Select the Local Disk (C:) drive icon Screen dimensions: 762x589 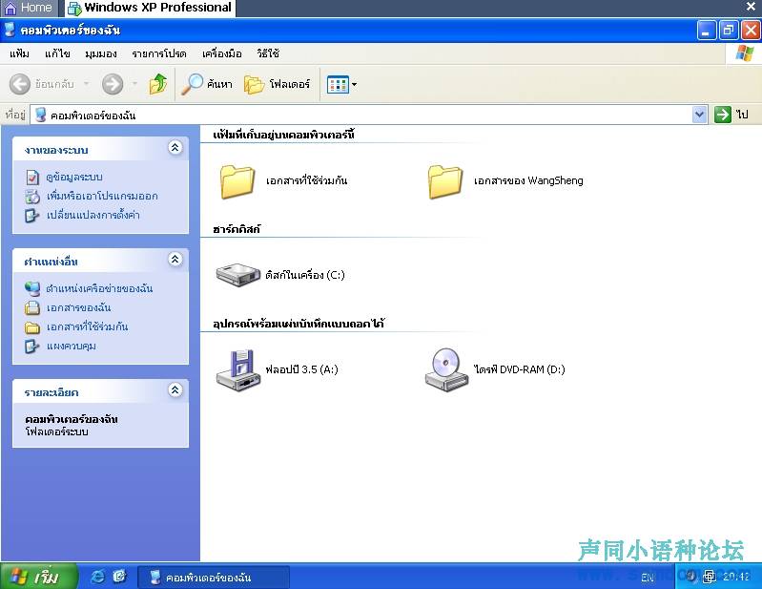click(238, 275)
